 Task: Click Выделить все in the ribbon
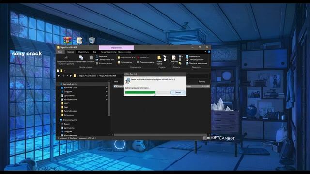(193, 56)
